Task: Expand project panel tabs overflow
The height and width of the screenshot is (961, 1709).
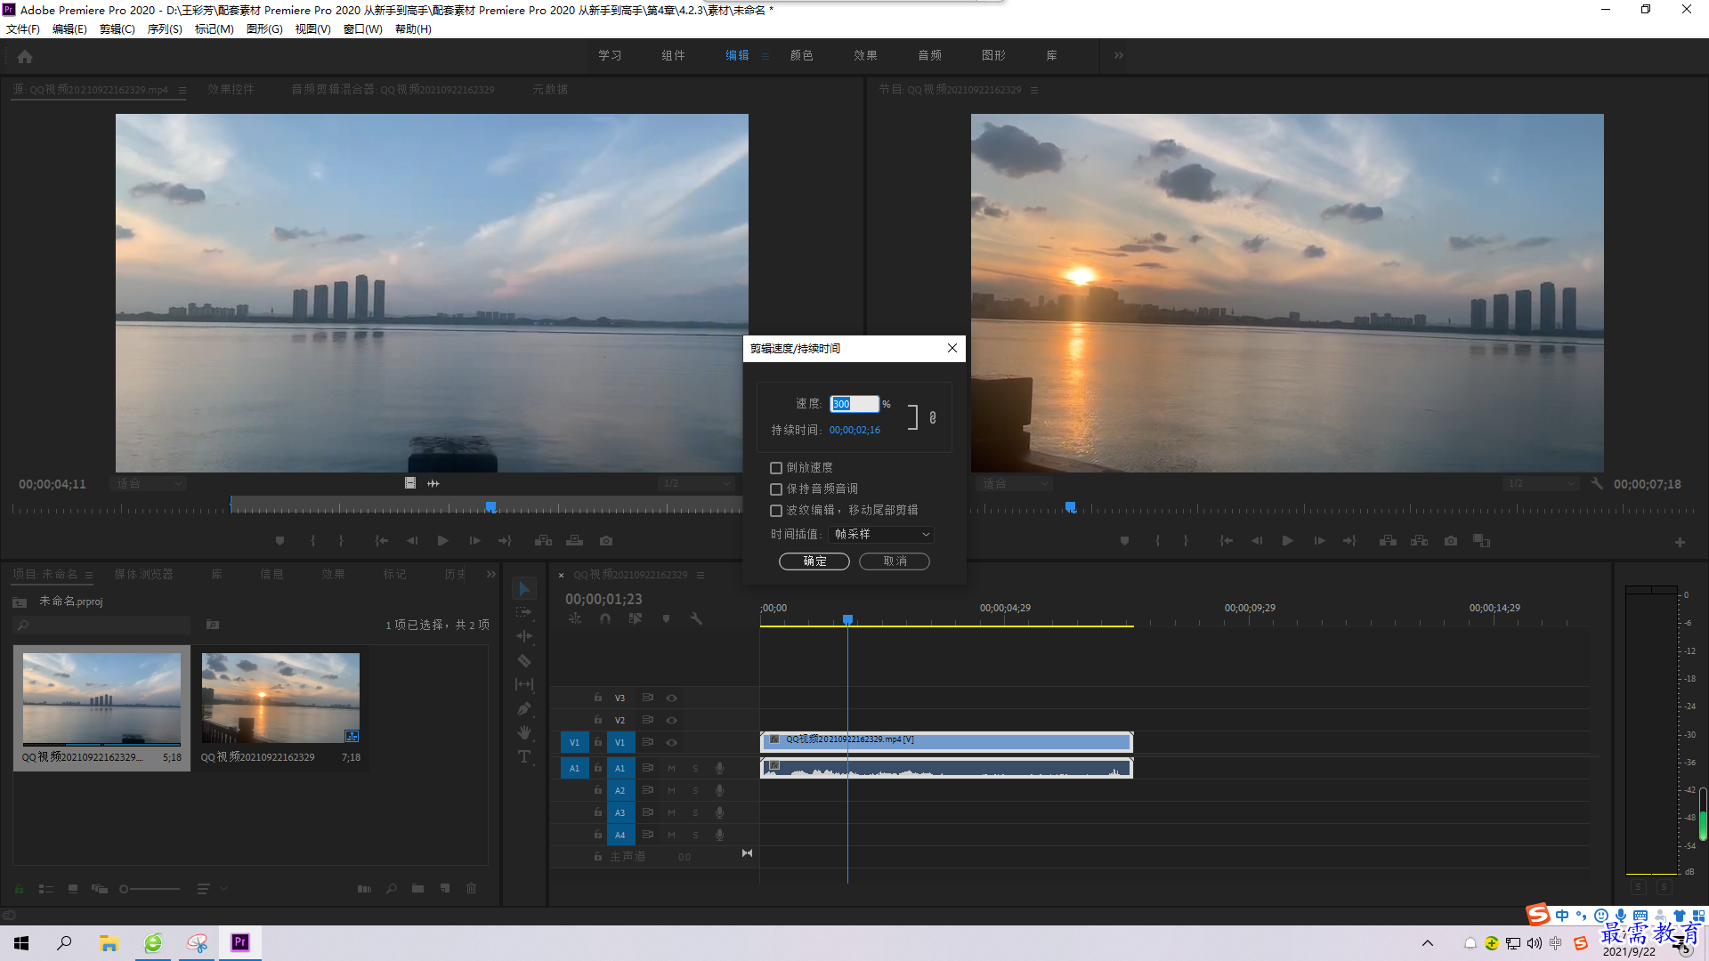Action: 491,575
